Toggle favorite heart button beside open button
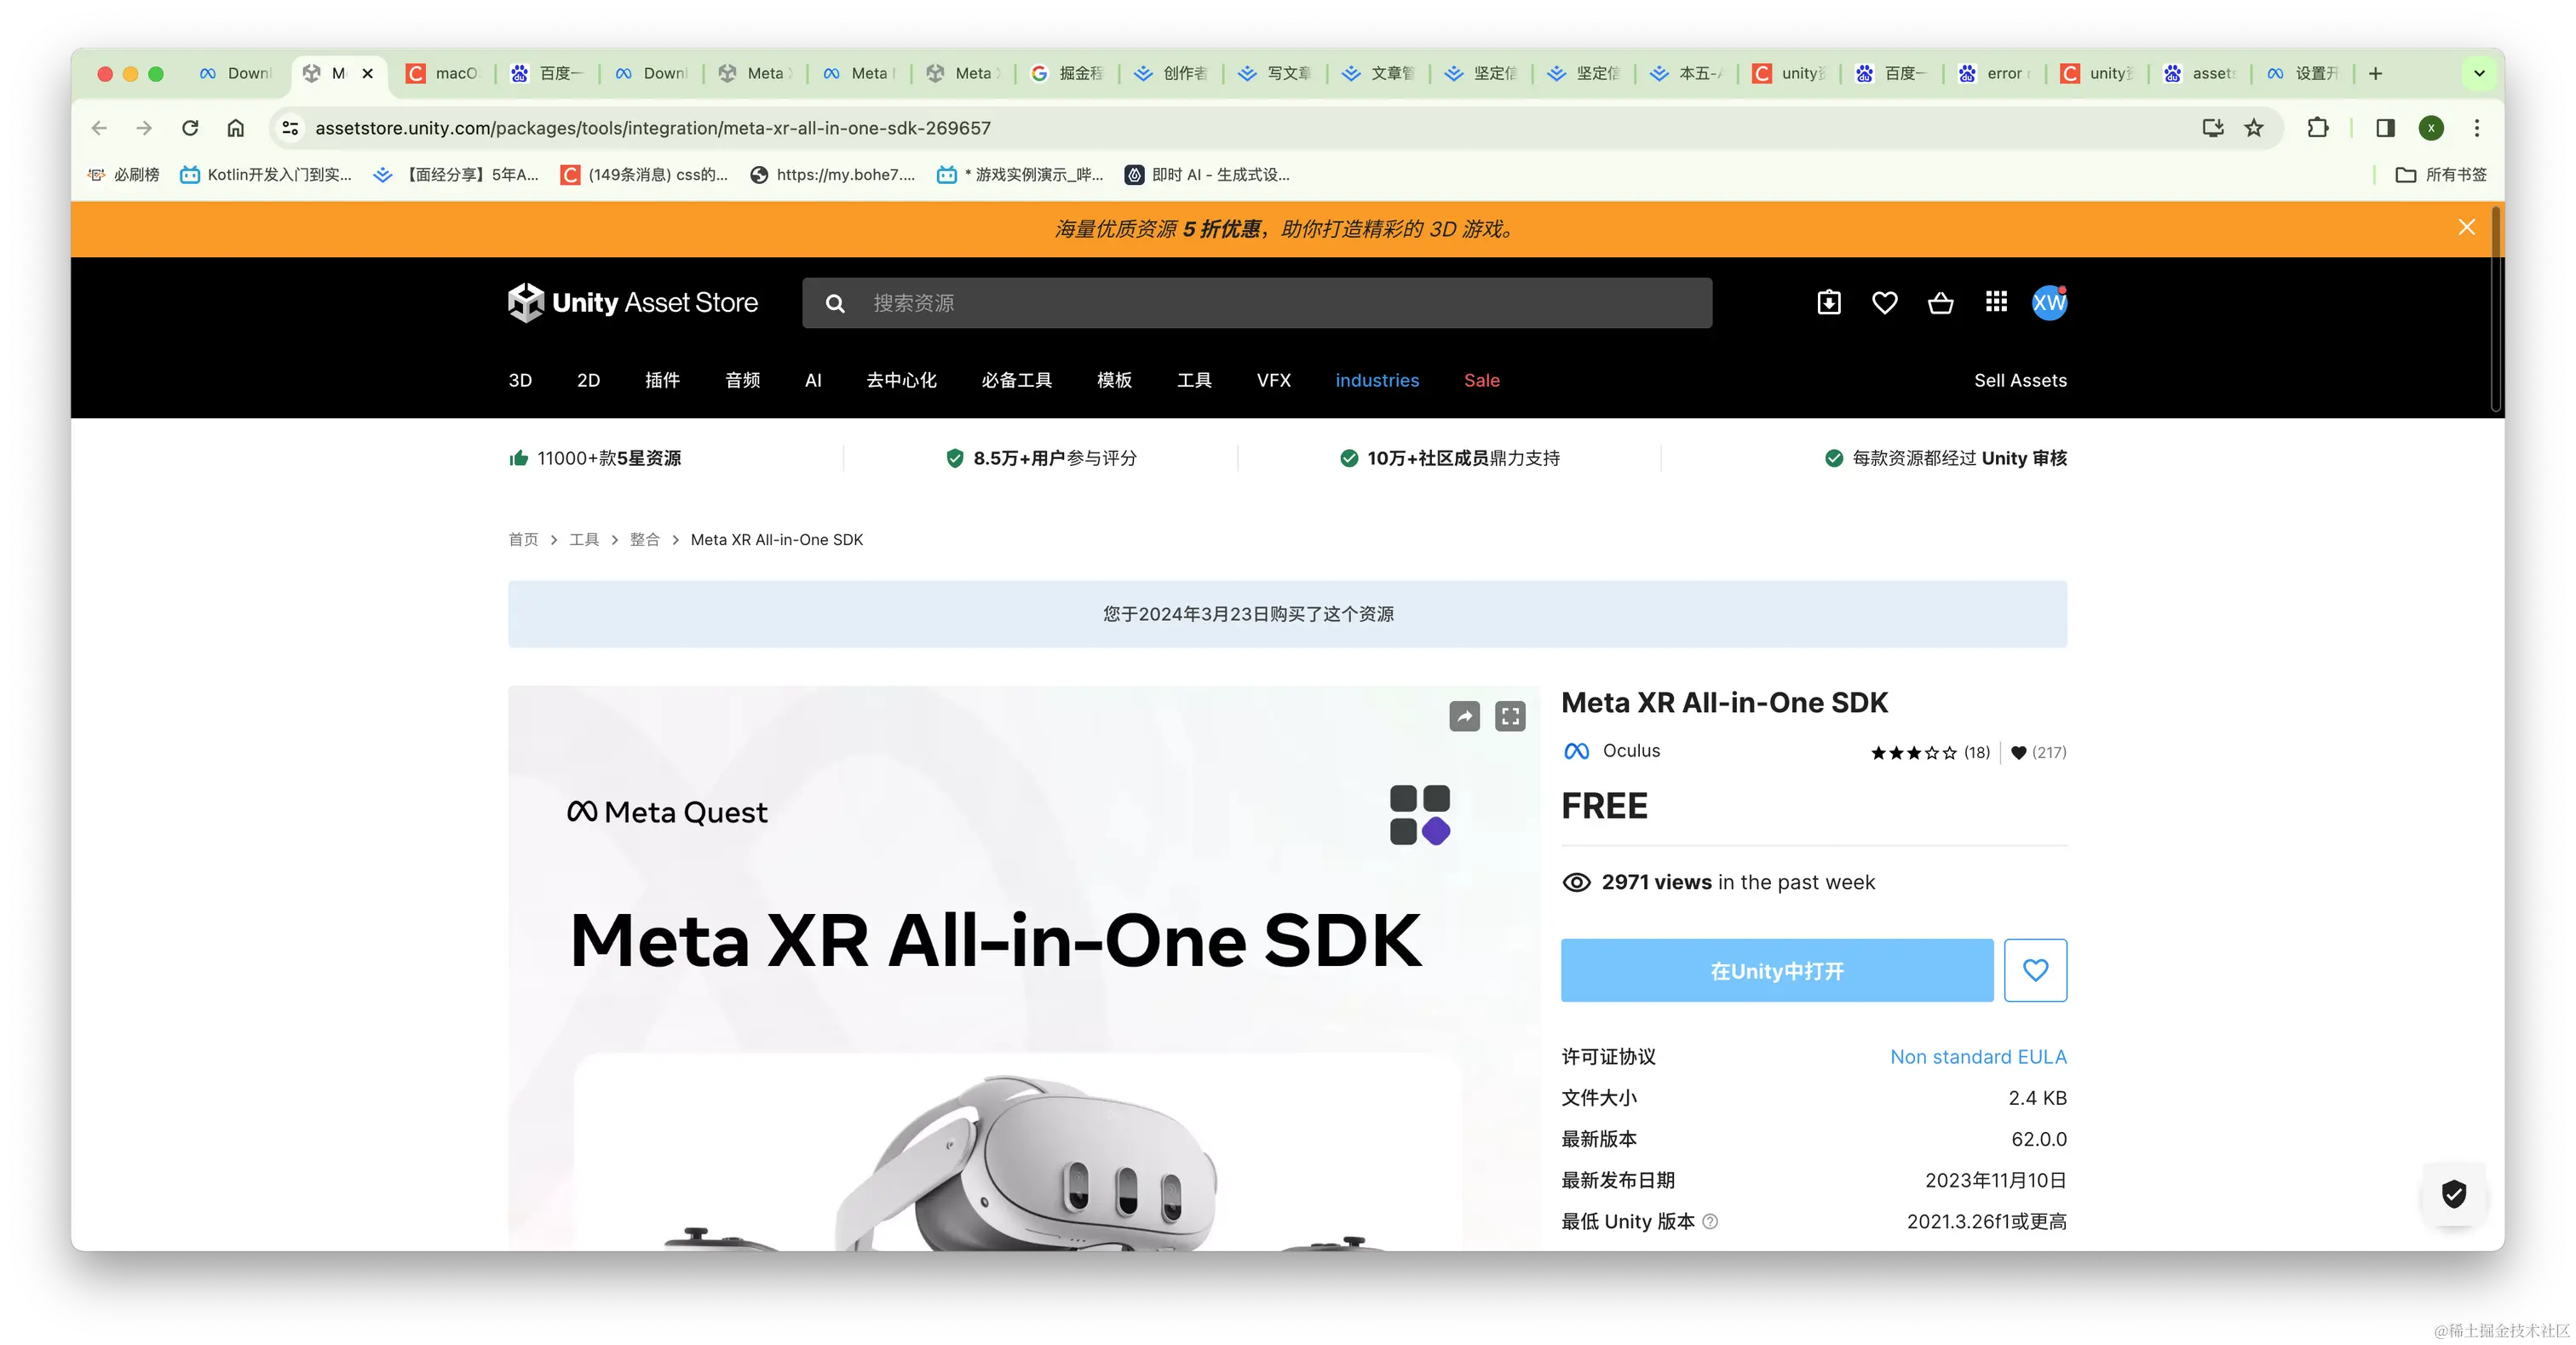 [2035, 970]
